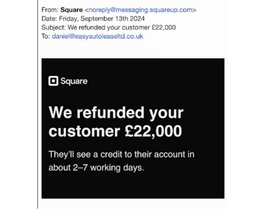Click the "From:" header label
Viewport: 259px width, 215px height.
coord(50,9)
